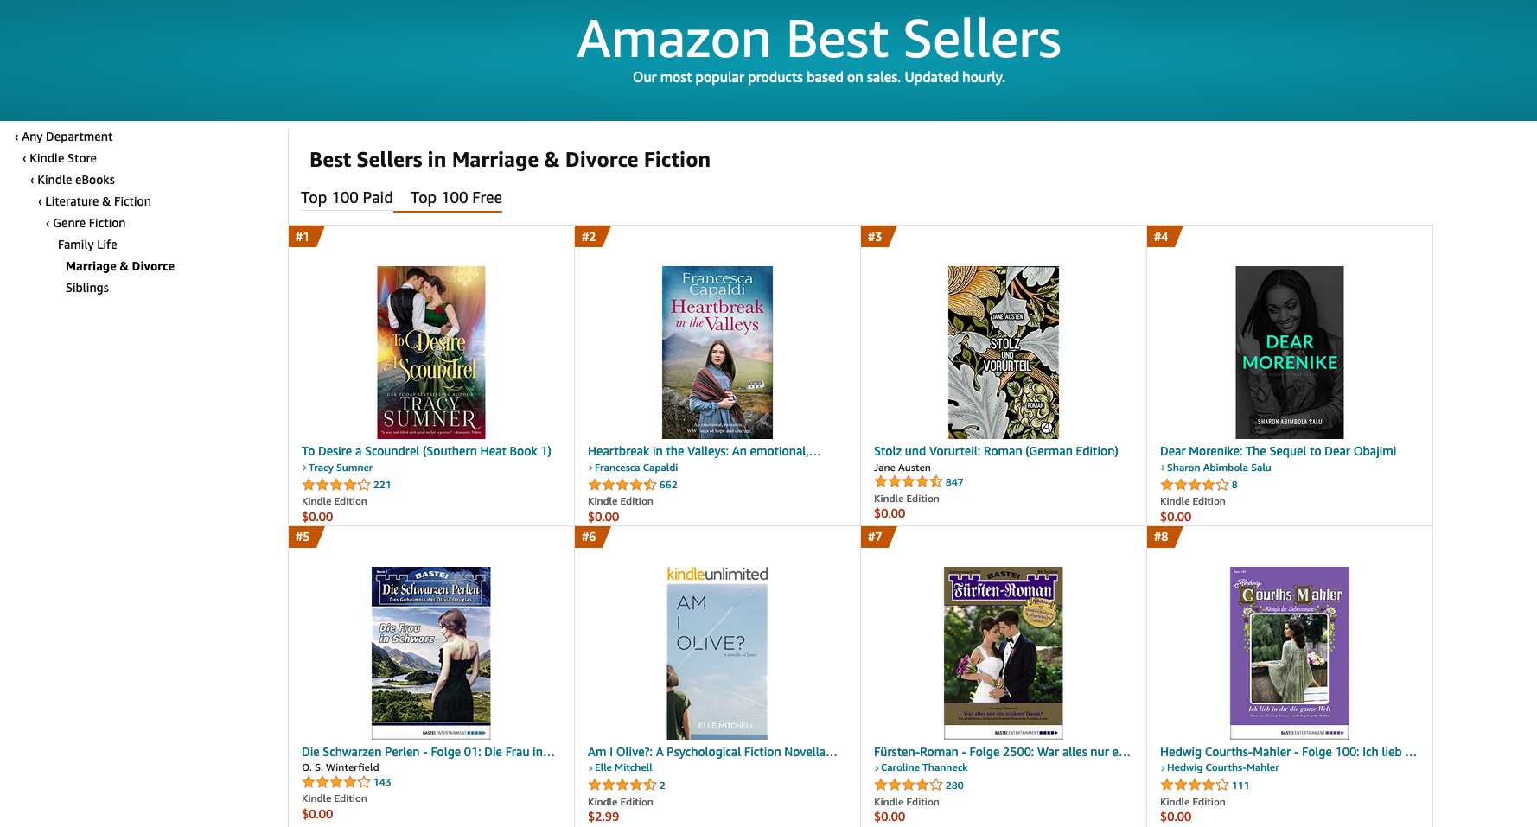Screen dimensions: 1537x827
Task: Open Dear Morenike book cover
Action: tap(1289, 352)
